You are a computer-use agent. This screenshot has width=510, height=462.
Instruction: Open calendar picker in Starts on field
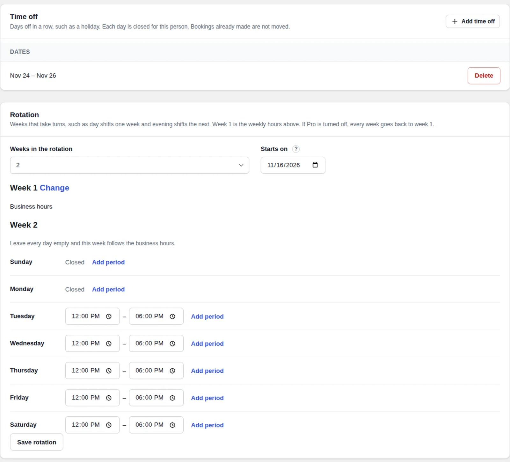point(315,165)
